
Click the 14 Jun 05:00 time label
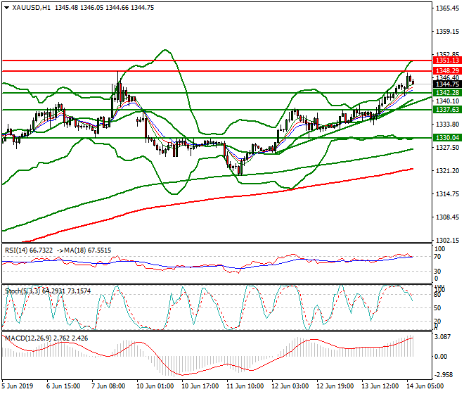425,386
